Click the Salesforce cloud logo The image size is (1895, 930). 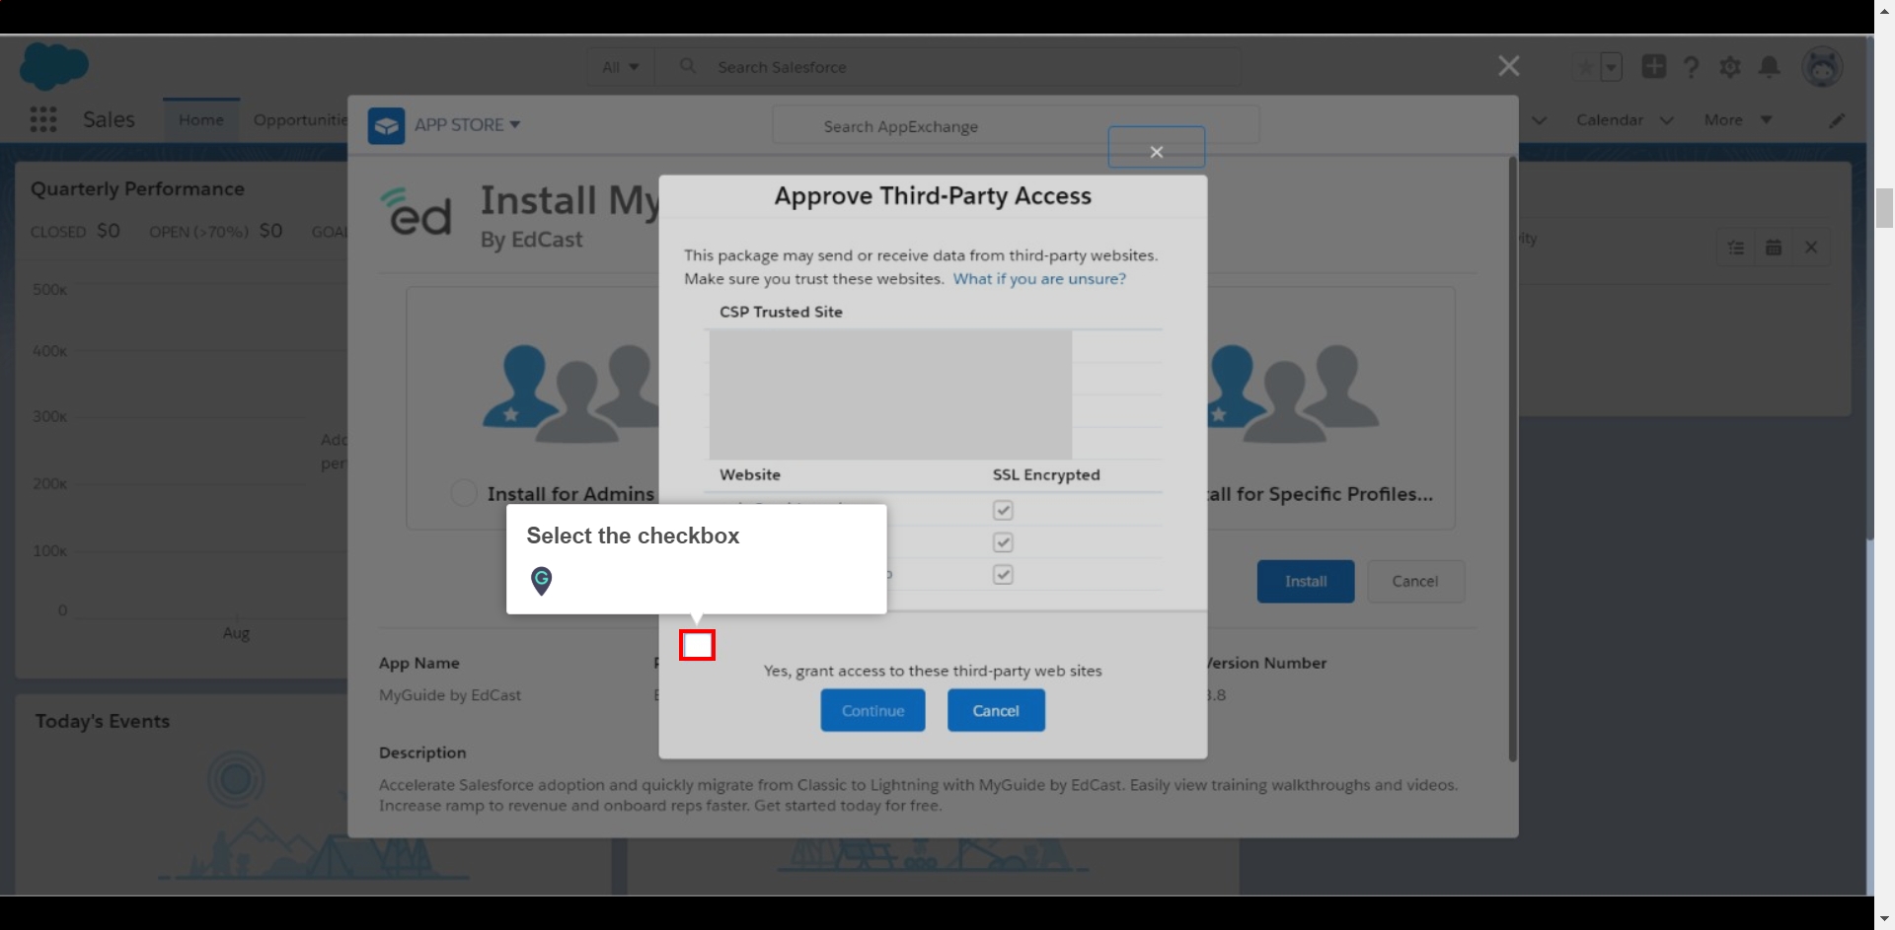53,66
